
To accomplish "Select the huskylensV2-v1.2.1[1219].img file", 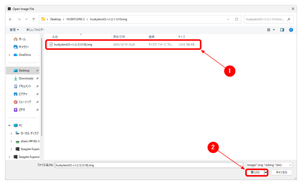I will (x=73, y=44).
